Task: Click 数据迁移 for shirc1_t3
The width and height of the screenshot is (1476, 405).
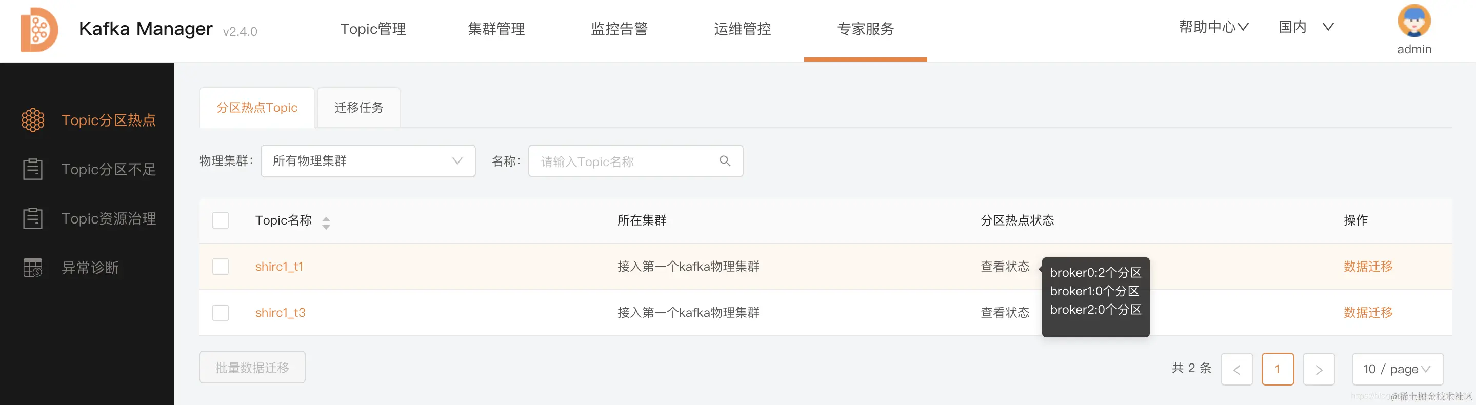Action: pos(1368,313)
